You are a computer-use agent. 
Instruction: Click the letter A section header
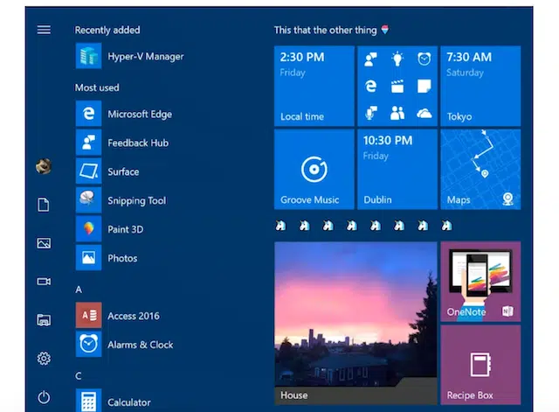79,289
